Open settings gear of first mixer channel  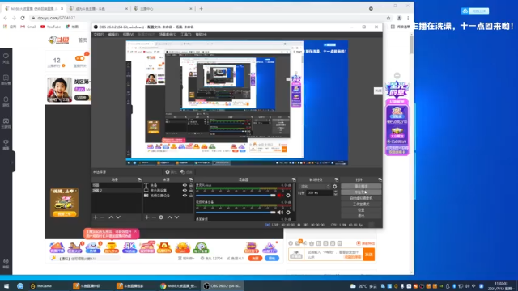tap(288, 196)
